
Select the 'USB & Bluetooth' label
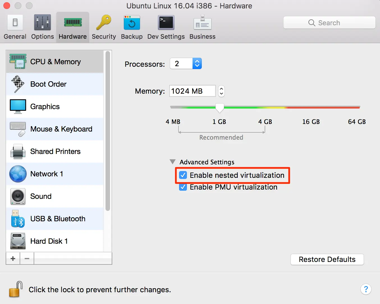click(x=58, y=219)
